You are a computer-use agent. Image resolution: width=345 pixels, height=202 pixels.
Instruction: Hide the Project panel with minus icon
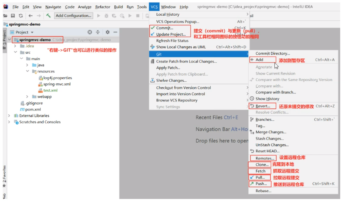point(115,32)
